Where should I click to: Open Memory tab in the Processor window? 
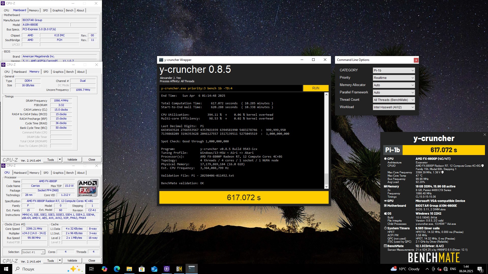point(34,173)
